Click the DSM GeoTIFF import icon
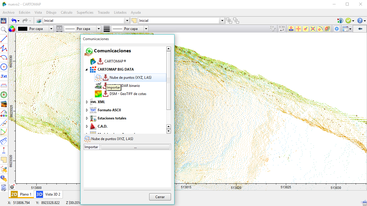 (105, 94)
